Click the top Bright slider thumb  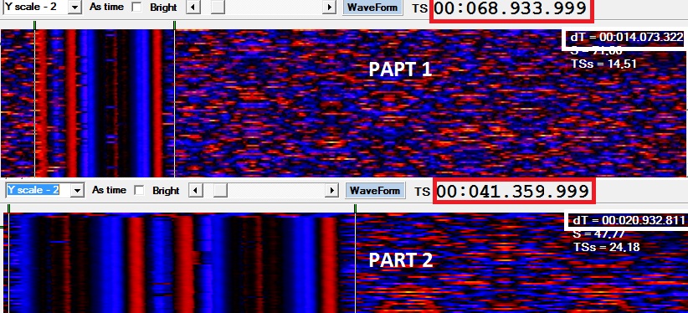tap(218, 8)
